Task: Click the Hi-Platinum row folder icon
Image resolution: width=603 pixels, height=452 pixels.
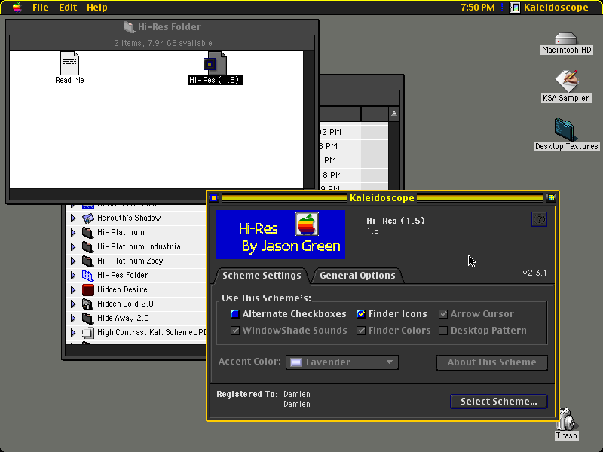Action: [x=88, y=233]
